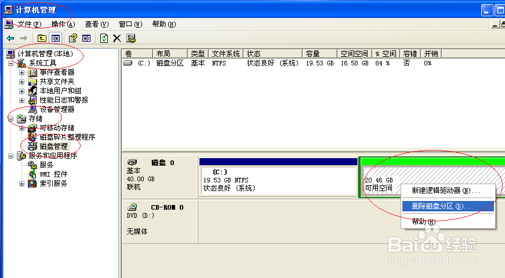Sort by the 状态 column header
The width and height of the screenshot is (505, 278).
(273, 54)
